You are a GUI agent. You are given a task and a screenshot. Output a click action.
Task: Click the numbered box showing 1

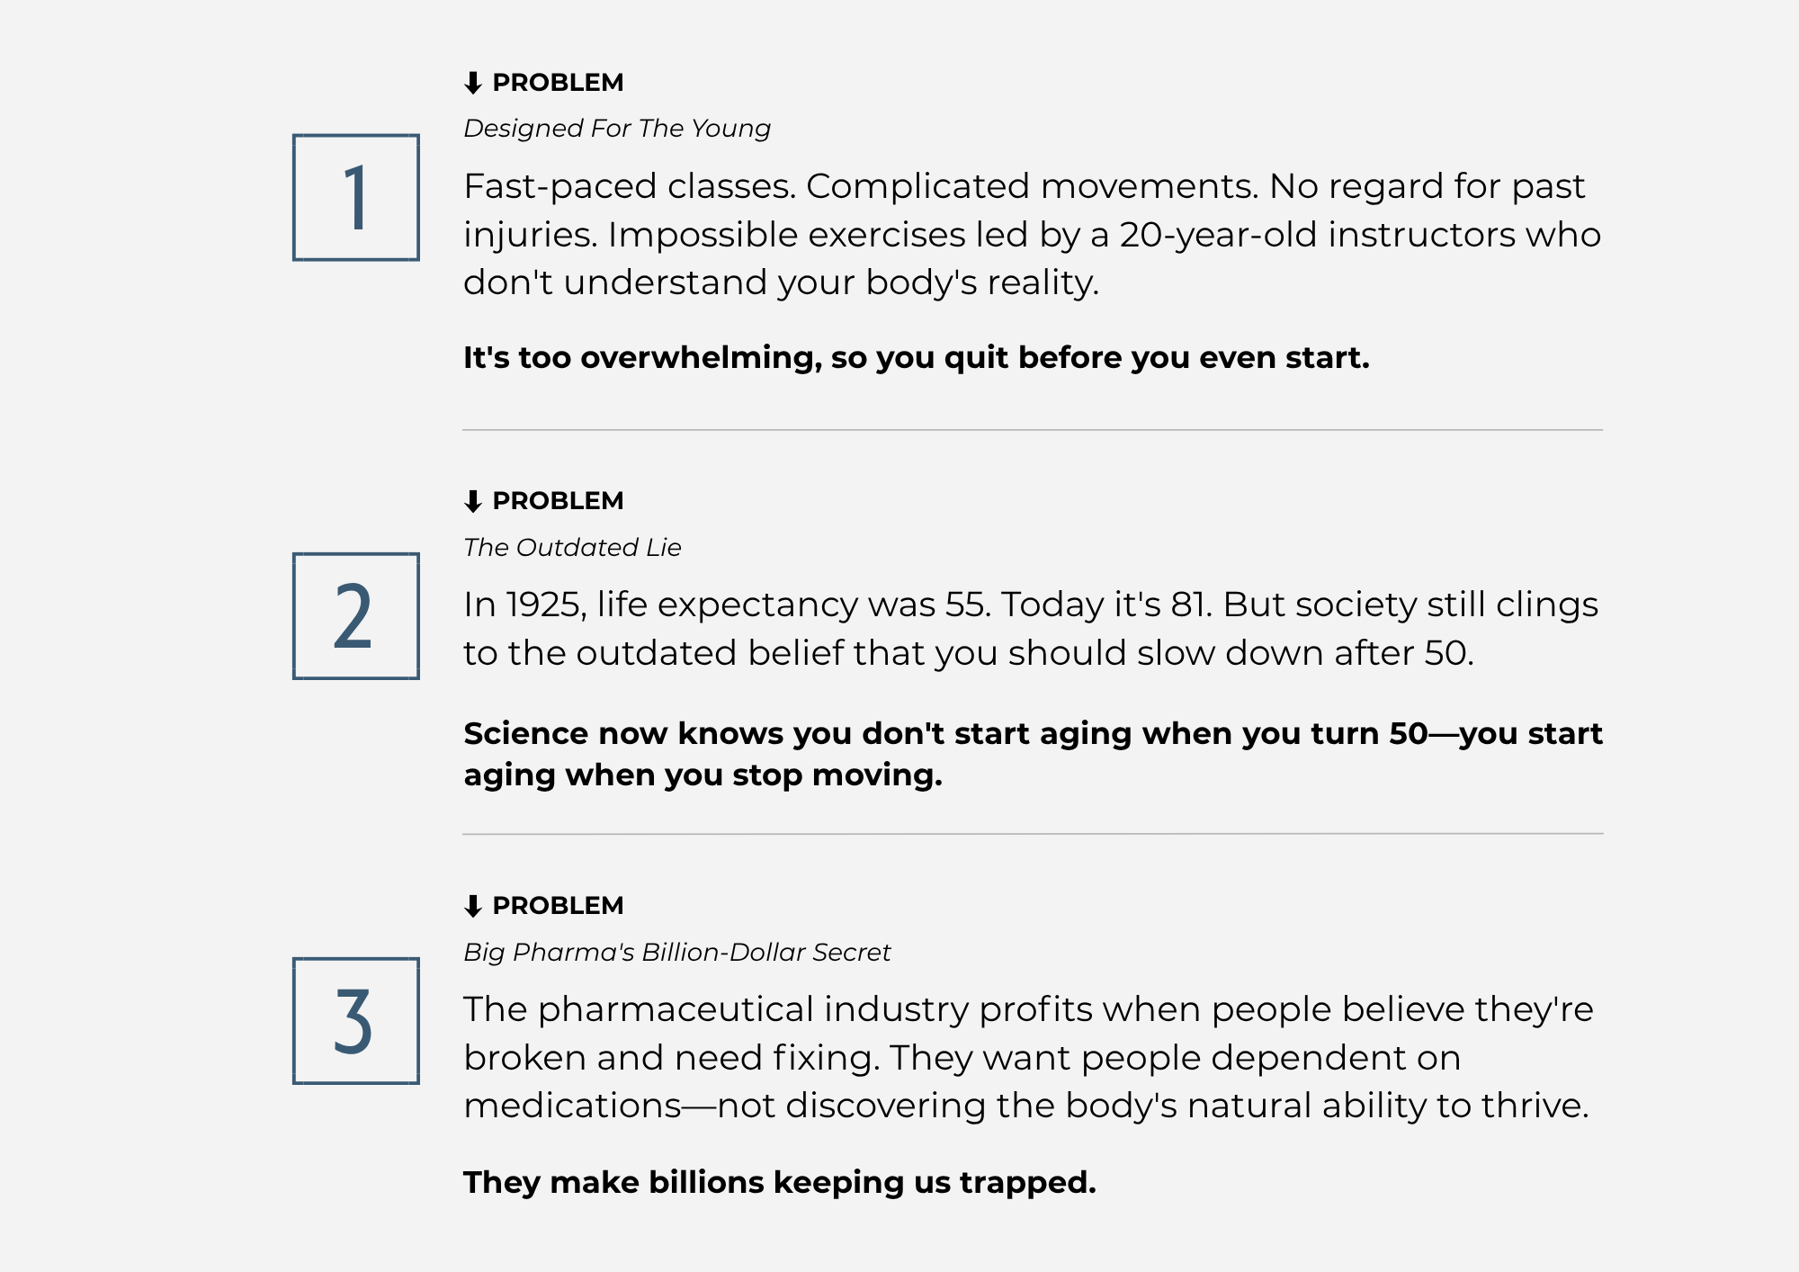click(356, 198)
